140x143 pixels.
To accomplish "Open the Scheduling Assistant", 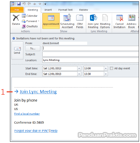I will 67,21.
